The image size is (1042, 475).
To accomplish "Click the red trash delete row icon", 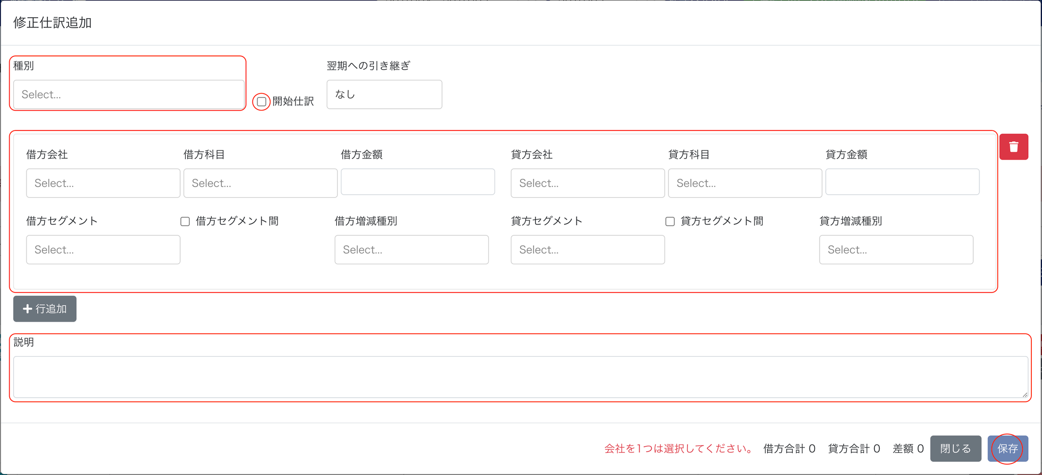I will click(1014, 147).
